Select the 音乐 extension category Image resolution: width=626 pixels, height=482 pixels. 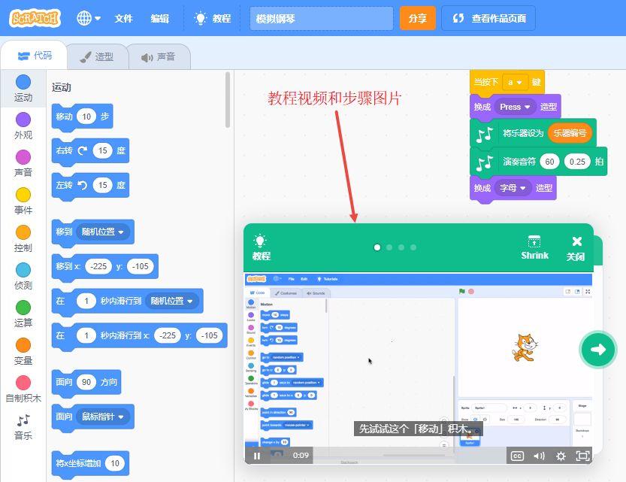(23, 426)
